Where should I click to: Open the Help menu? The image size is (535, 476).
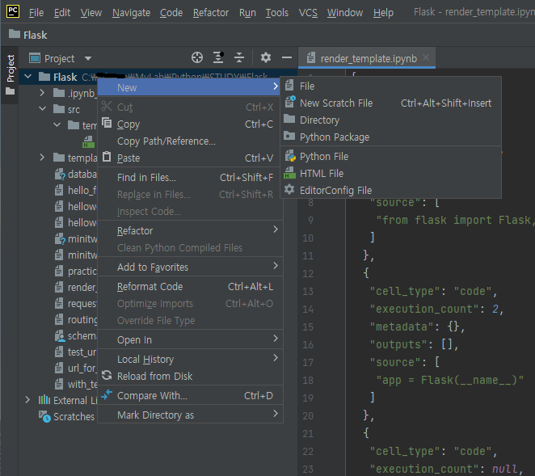[x=383, y=13]
